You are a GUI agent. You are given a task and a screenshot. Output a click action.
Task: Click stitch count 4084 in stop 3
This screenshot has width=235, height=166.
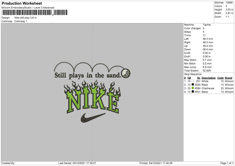[x=197, y=88]
